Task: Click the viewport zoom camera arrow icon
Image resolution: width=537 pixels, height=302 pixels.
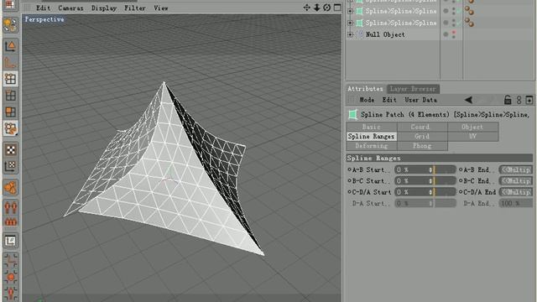Action: (x=317, y=8)
